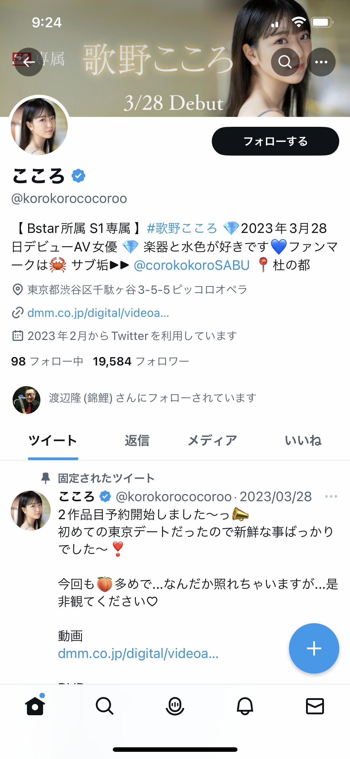This screenshot has width=350, height=759.
Task: Open notifications bell icon
Action: tap(245, 707)
